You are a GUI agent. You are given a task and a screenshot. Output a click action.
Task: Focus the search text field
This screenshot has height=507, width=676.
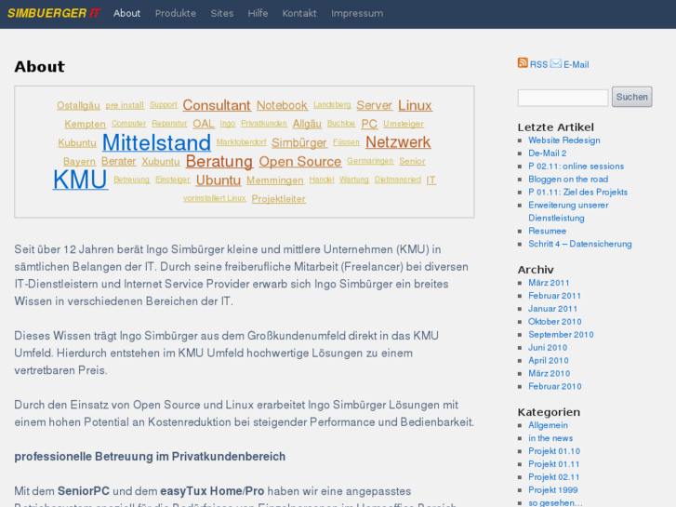563,98
